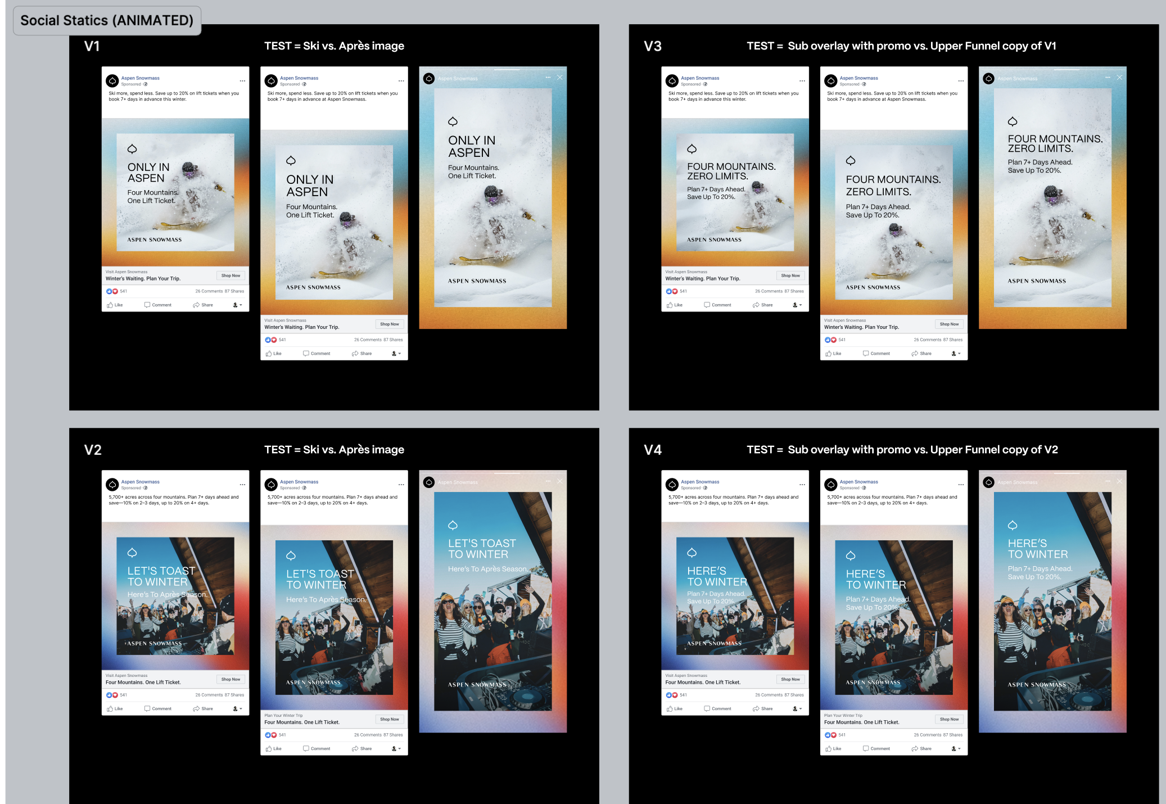Close the V1 story ad with X
This screenshot has height=804, width=1166.
click(x=559, y=78)
